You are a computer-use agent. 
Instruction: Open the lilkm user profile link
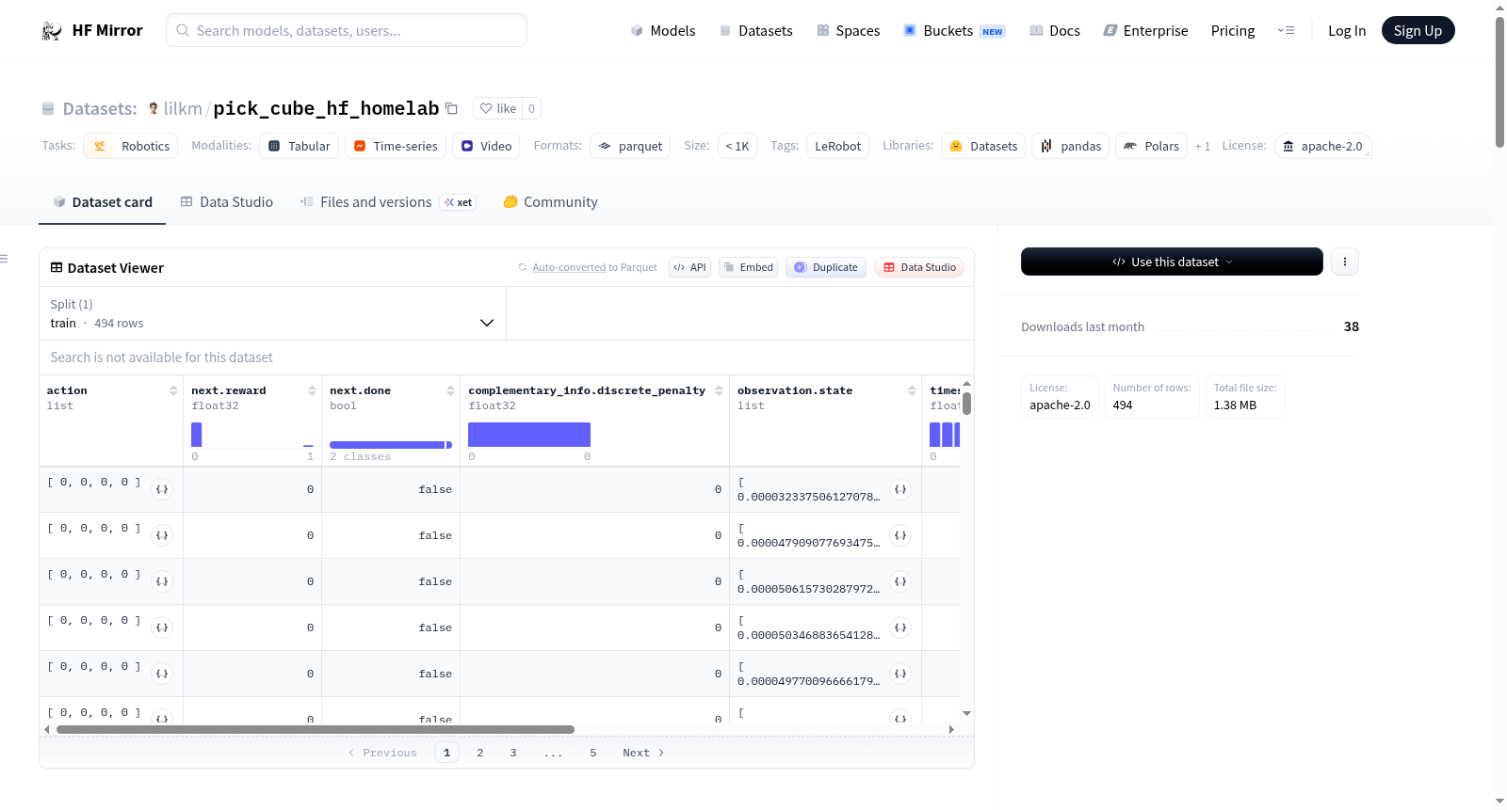(x=183, y=109)
